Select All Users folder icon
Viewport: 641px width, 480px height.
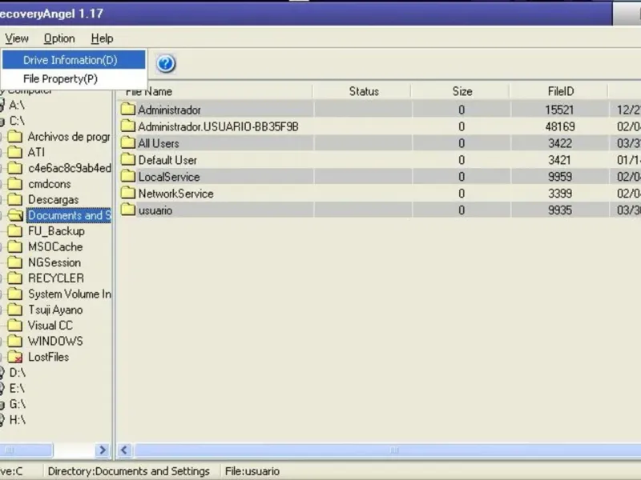(x=128, y=142)
